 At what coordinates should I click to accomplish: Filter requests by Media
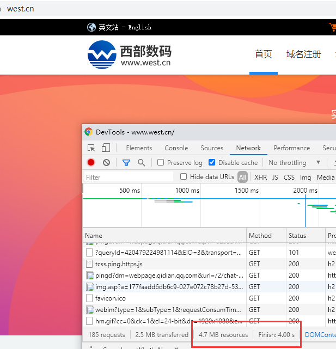(x=326, y=177)
